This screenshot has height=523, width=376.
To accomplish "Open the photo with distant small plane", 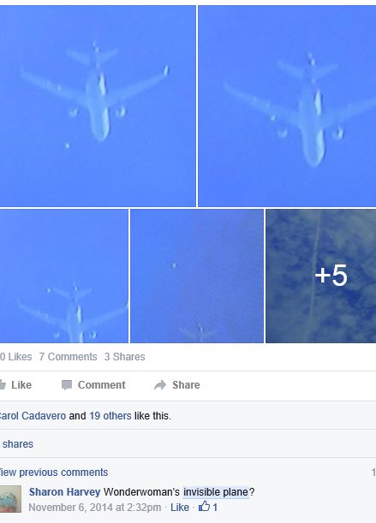I will coord(197,276).
